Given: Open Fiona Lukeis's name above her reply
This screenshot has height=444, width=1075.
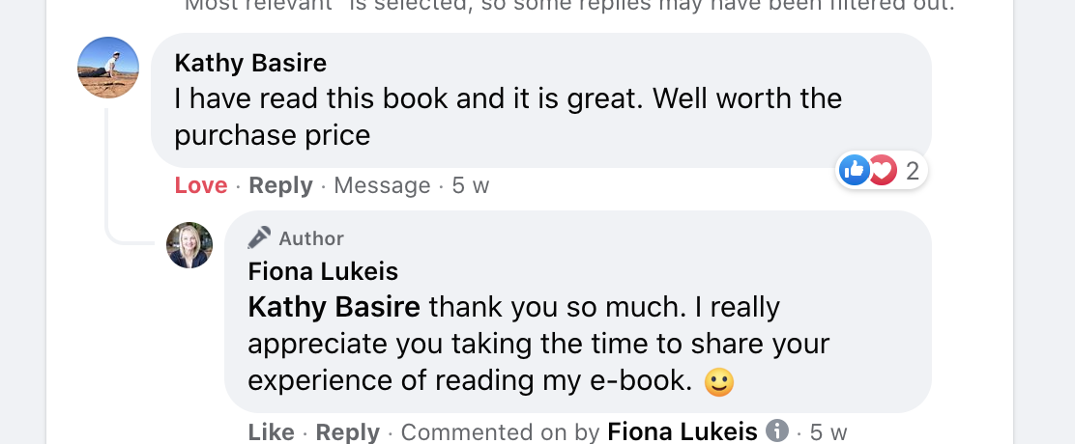Looking at the screenshot, I should 323,271.
